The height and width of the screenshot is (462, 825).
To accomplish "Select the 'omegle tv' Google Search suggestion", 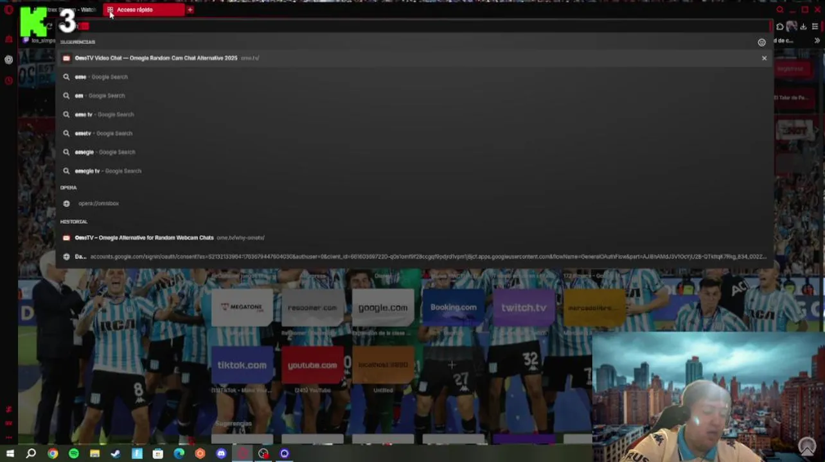I will (x=414, y=171).
